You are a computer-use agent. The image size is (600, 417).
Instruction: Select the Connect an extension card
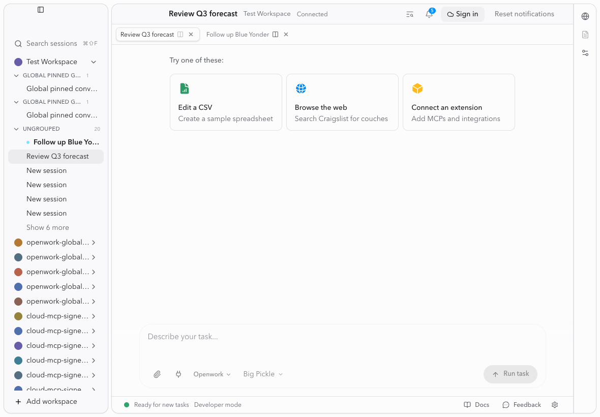(459, 102)
